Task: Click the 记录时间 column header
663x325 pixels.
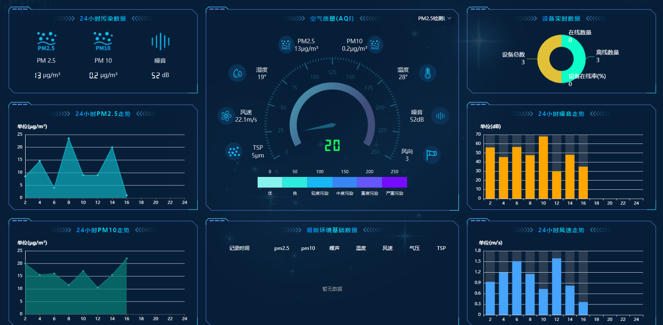Action: click(x=239, y=248)
